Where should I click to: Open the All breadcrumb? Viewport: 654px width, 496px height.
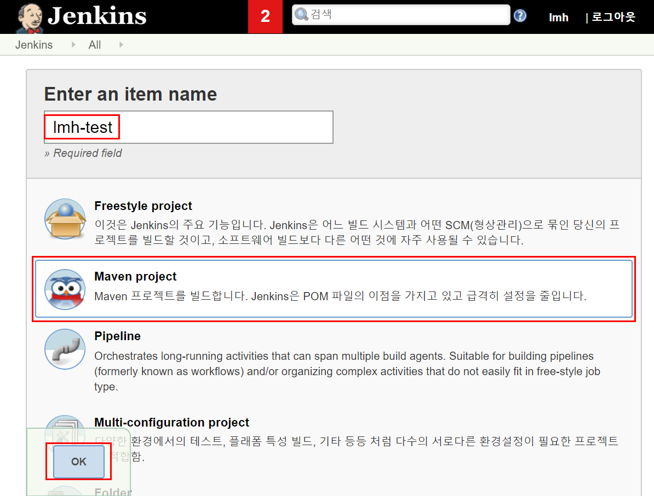coord(95,44)
